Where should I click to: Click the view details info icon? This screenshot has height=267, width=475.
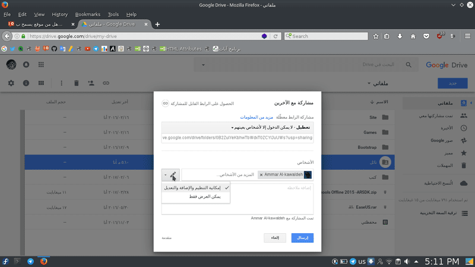click(26, 83)
